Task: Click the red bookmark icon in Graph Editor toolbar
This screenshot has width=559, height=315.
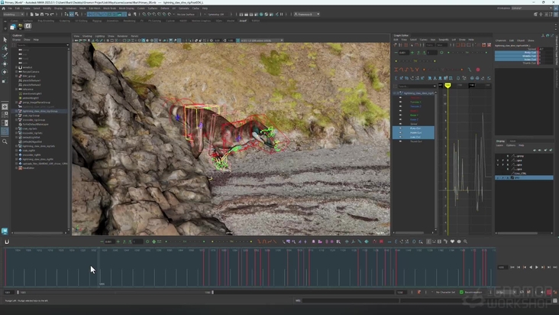Action: pyautogui.click(x=489, y=45)
